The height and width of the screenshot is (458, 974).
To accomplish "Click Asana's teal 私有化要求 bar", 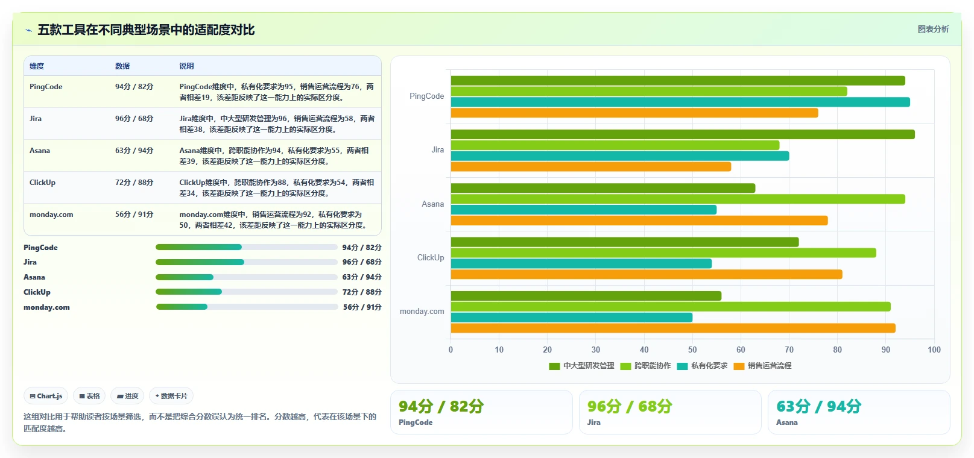I will tap(584, 210).
